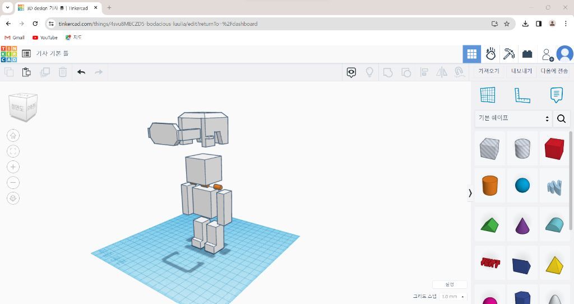Click the 내보내기 export button
This screenshot has width=574, height=304.
coord(521,71)
